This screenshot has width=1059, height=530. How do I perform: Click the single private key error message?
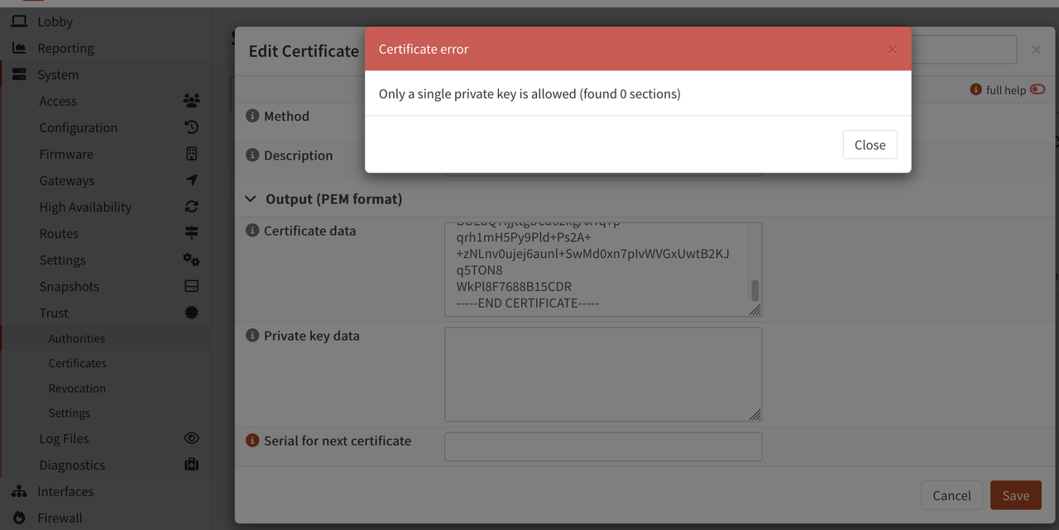click(x=529, y=93)
